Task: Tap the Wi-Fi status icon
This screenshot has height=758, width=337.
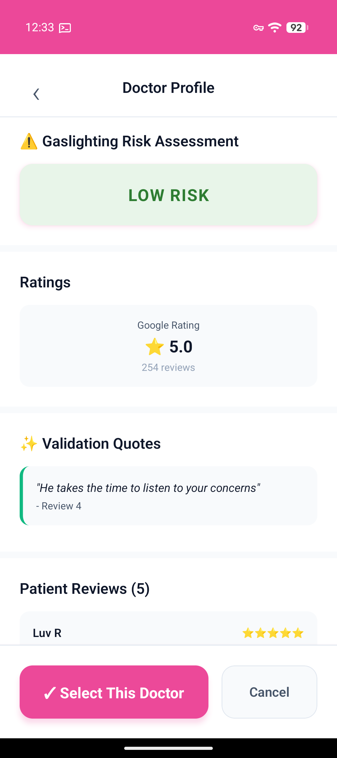Action: click(275, 28)
